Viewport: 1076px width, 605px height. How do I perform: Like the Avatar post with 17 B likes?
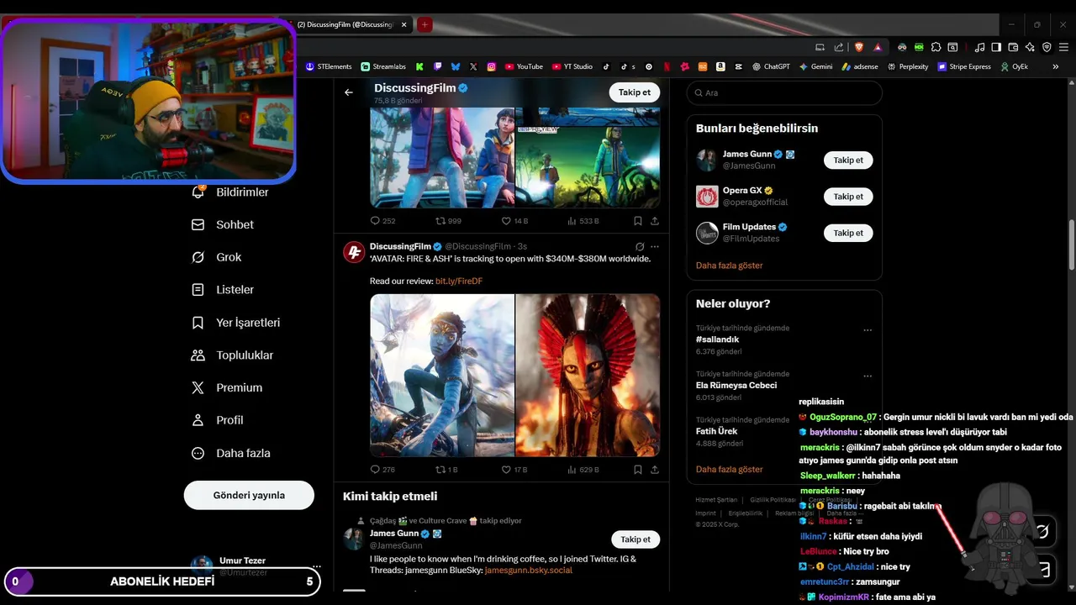pyautogui.click(x=514, y=470)
